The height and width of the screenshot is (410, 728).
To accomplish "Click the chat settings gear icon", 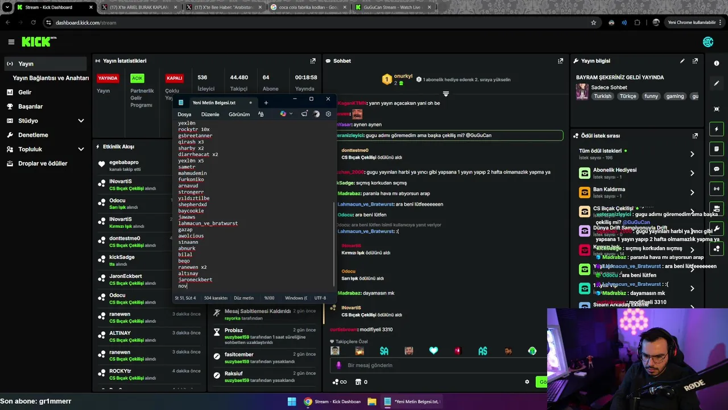I will pyautogui.click(x=527, y=382).
